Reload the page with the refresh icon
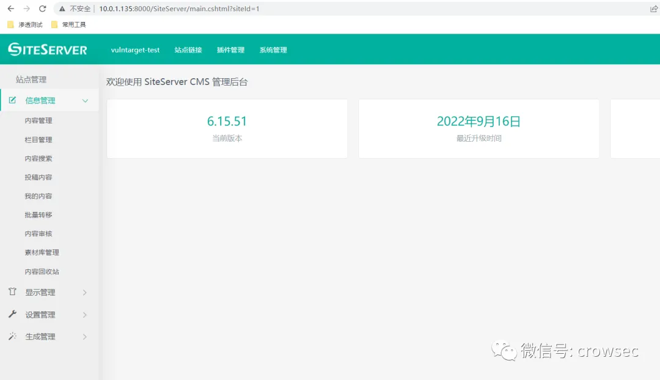 tap(43, 9)
